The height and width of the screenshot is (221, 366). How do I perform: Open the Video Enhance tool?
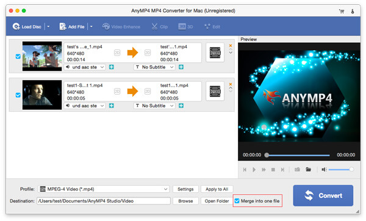[121, 27]
